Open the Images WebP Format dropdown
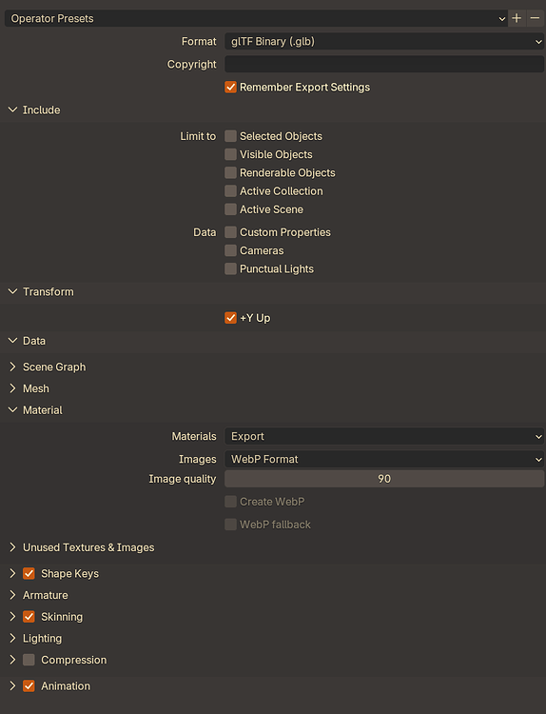This screenshot has width=546, height=714. (x=384, y=459)
